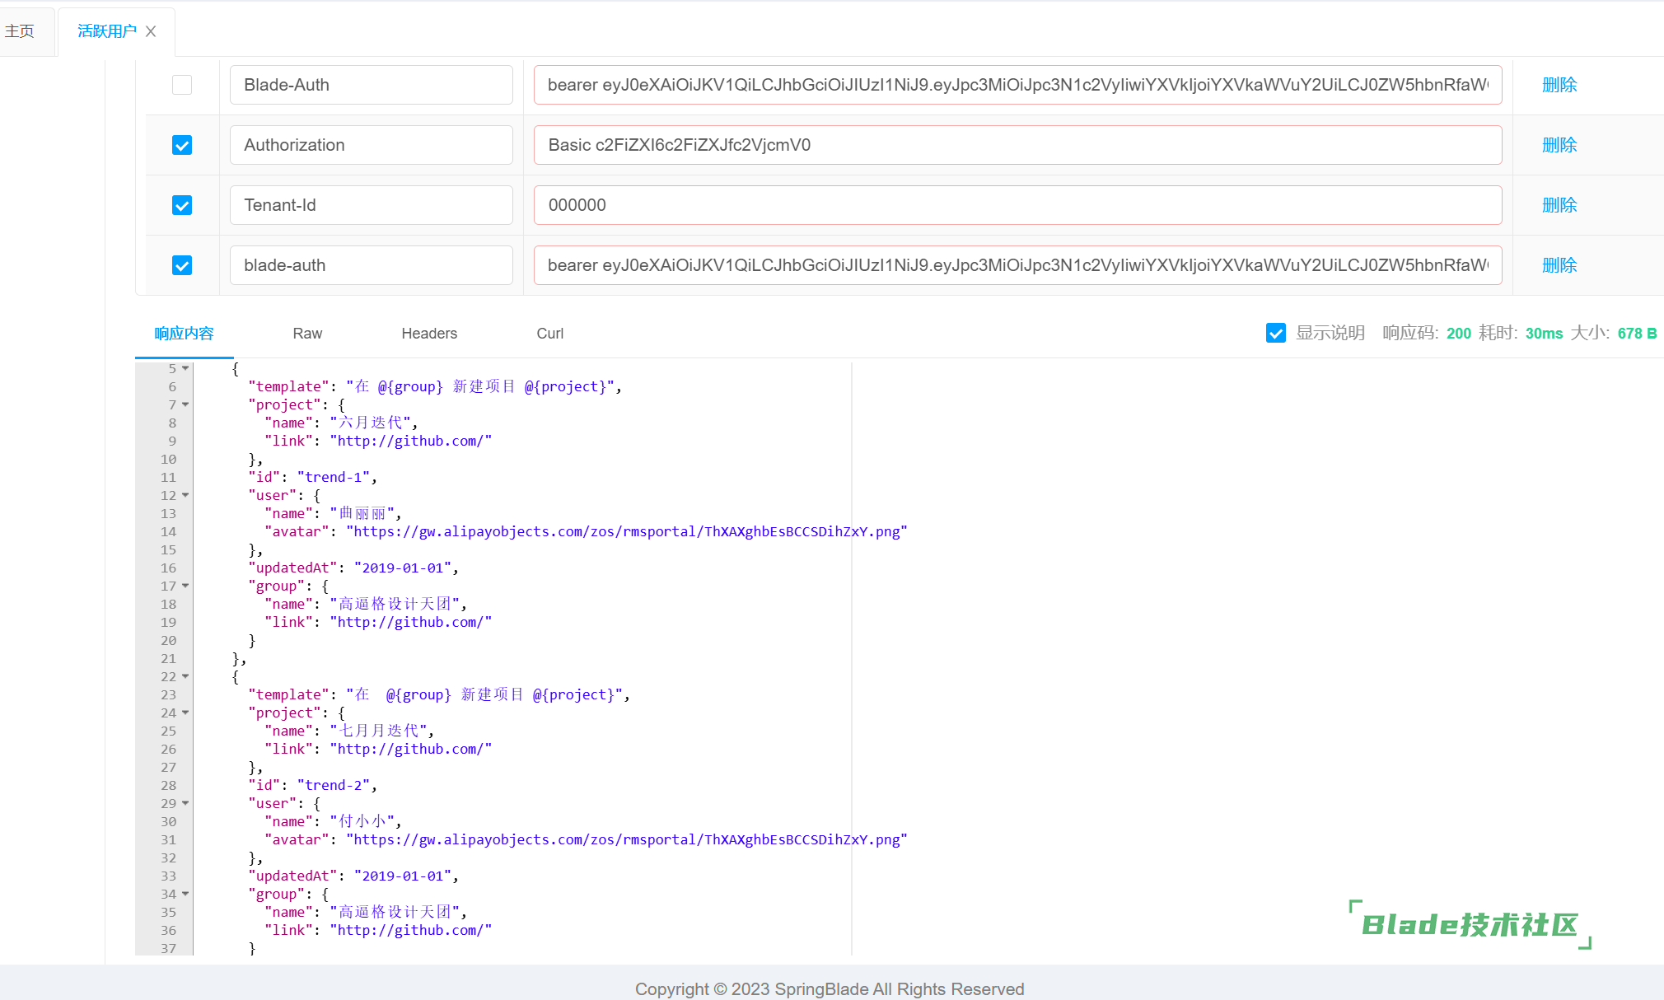This screenshot has width=1664, height=1000.
Task: Select the 活跃用户 tab
Action: [x=107, y=31]
